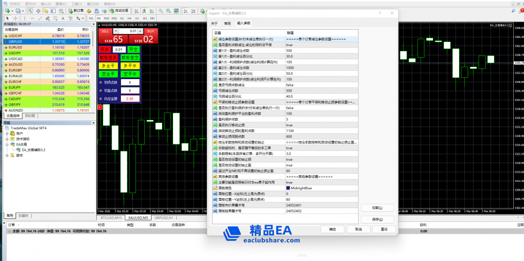This screenshot has height=261, width=524.
Task: Expand the 技术指标 tree node
Action: [x=7, y=138]
